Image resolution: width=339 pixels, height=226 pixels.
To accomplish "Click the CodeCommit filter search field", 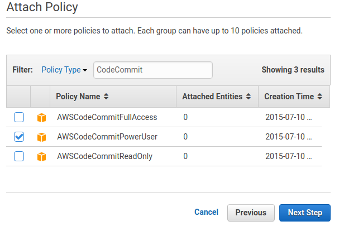I will pyautogui.click(x=153, y=70).
